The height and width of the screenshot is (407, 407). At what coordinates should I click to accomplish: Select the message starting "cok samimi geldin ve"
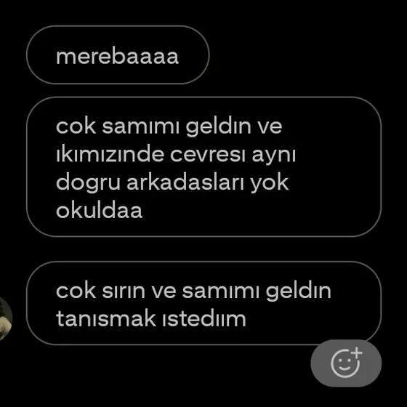(x=203, y=166)
